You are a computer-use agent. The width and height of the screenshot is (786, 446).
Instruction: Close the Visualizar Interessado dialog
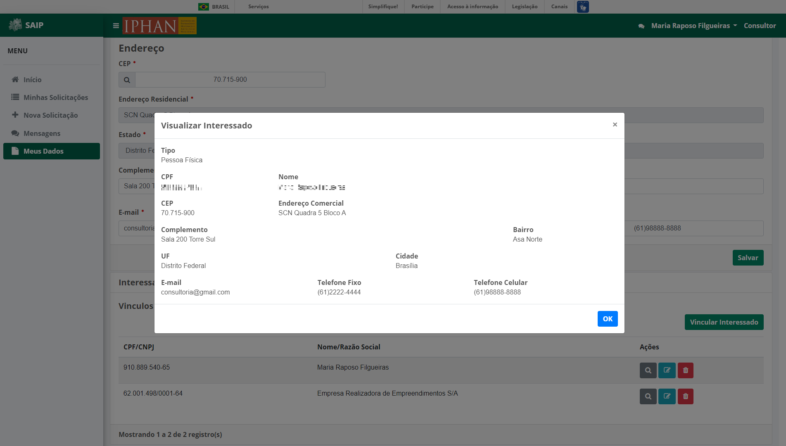[x=615, y=125]
